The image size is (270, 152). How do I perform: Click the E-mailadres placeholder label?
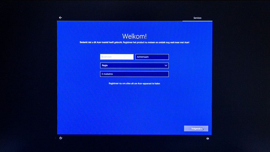(x=107, y=74)
